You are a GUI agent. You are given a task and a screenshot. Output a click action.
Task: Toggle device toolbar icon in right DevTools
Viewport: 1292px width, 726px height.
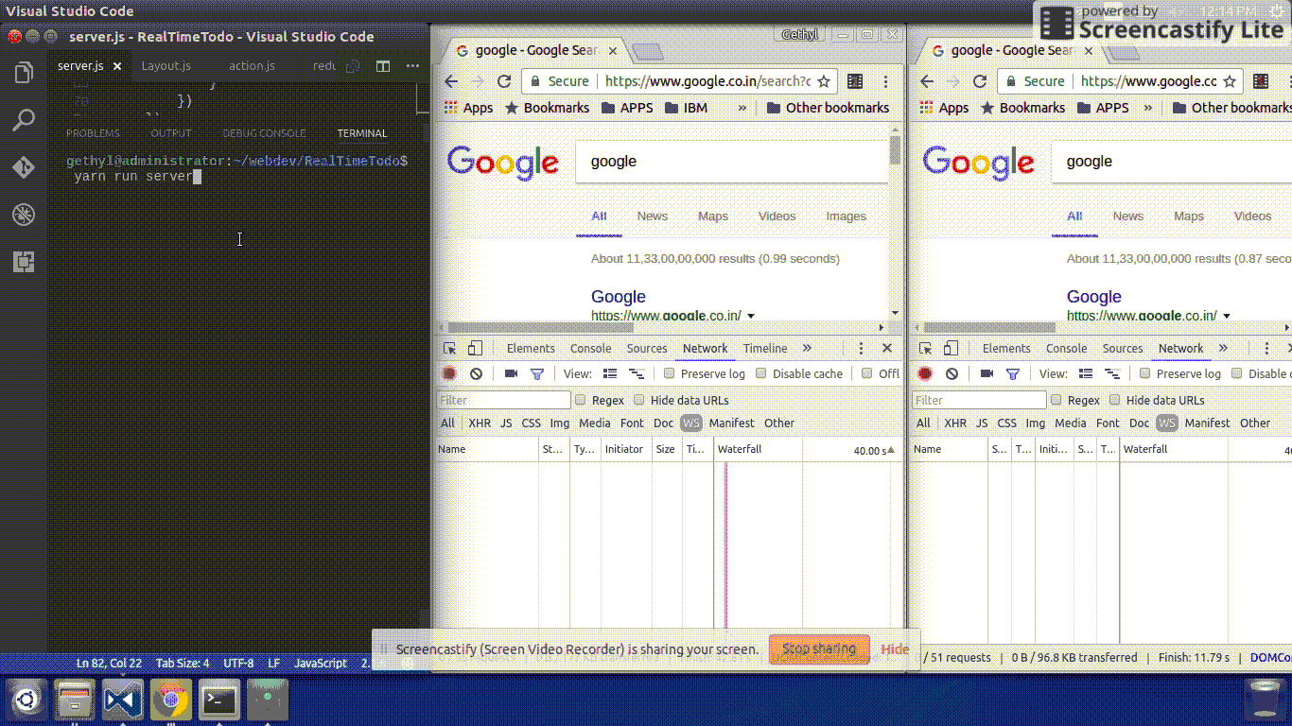tap(951, 349)
